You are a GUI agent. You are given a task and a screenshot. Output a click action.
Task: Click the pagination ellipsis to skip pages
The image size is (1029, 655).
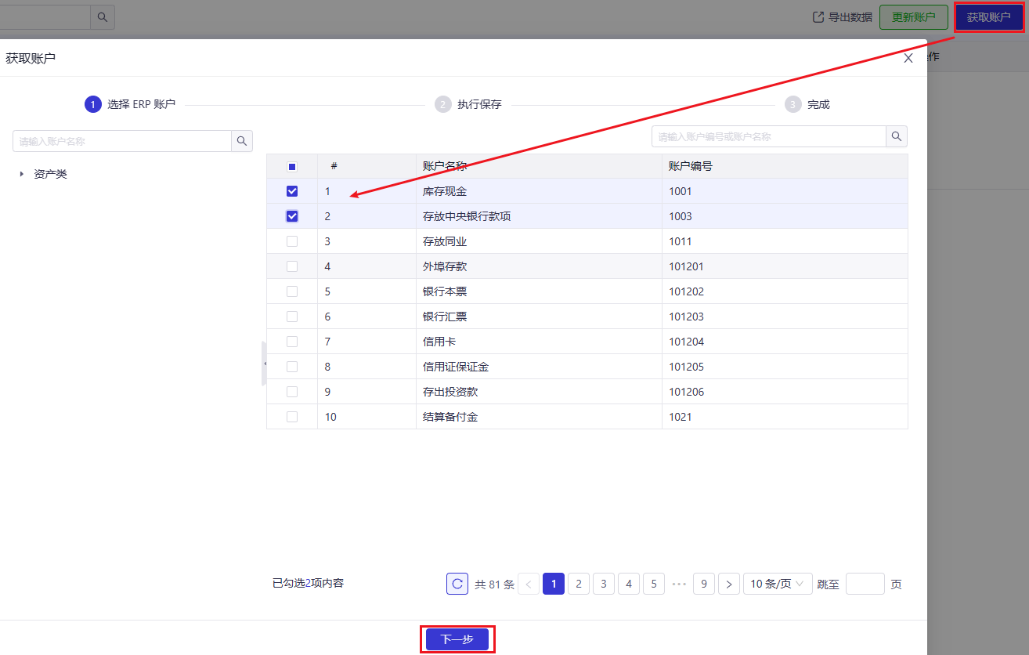pyautogui.click(x=679, y=584)
